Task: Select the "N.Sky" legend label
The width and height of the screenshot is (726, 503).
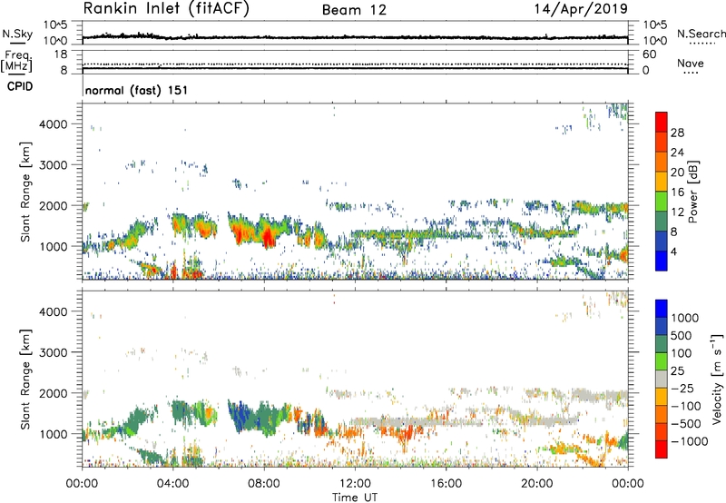Action: [x=17, y=34]
